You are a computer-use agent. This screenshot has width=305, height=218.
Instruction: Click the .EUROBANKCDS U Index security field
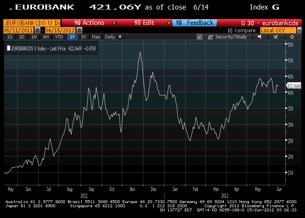coord(32,23)
